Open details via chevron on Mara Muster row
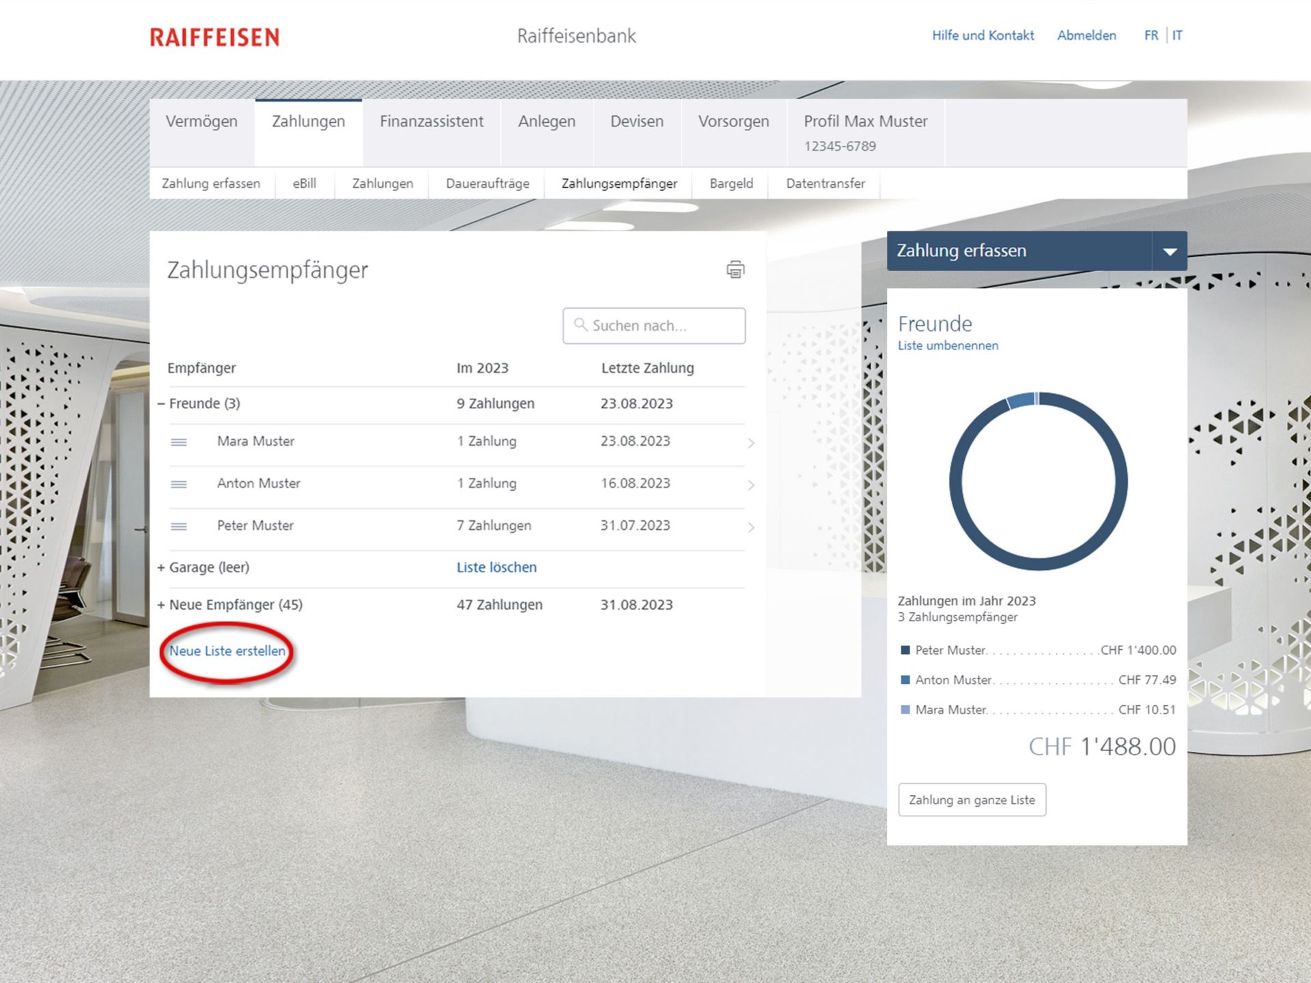This screenshot has height=983, width=1311. point(751,443)
